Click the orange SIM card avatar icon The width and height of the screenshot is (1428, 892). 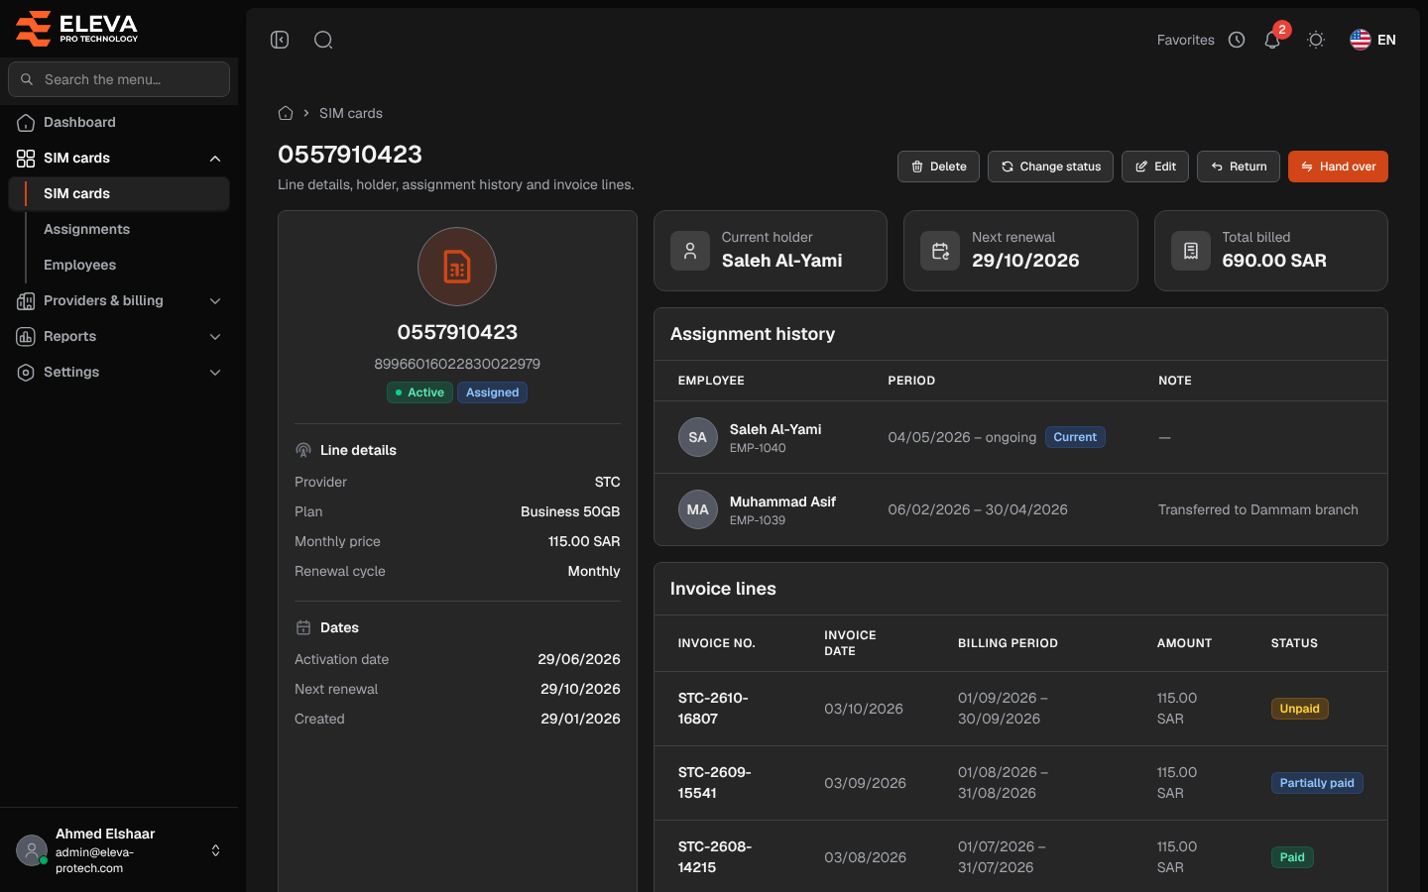pos(457,267)
